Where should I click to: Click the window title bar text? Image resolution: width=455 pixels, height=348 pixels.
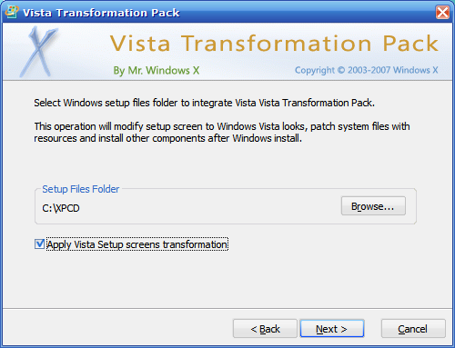tap(101, 13)
